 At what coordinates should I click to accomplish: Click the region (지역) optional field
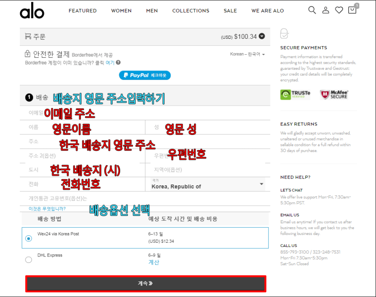[x=207, y=170]
